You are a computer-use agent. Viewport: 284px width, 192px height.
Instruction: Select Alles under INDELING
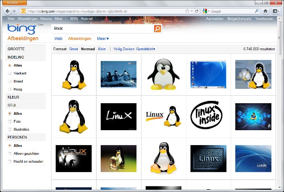15,66
